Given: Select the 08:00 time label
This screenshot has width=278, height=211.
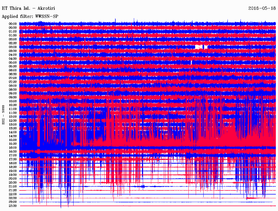Looking at the screenshot, I should click(x=12, y=86).
